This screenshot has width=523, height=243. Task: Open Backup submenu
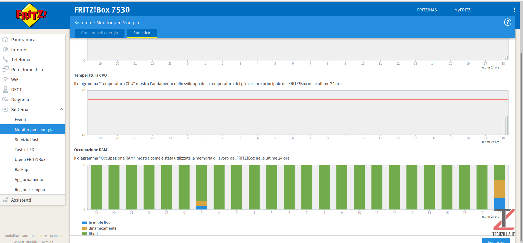pyautogui.click(x=33, y=170)
